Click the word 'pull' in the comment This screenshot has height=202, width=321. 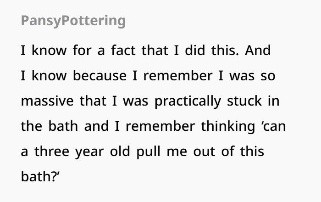tap(148, 152)
